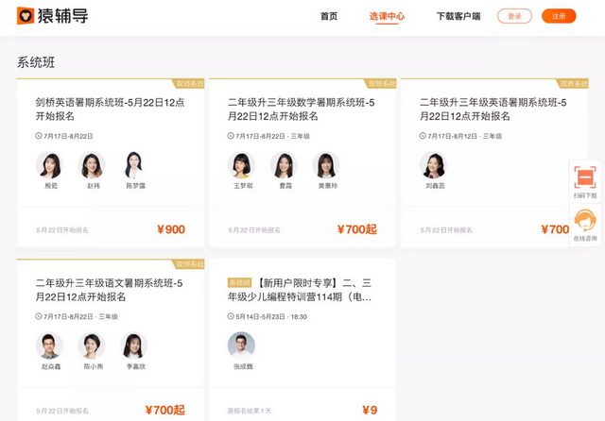The image size is (605, 421).
Task: Open 在线咨询 customer service headset icon
Action: [585, 221]
